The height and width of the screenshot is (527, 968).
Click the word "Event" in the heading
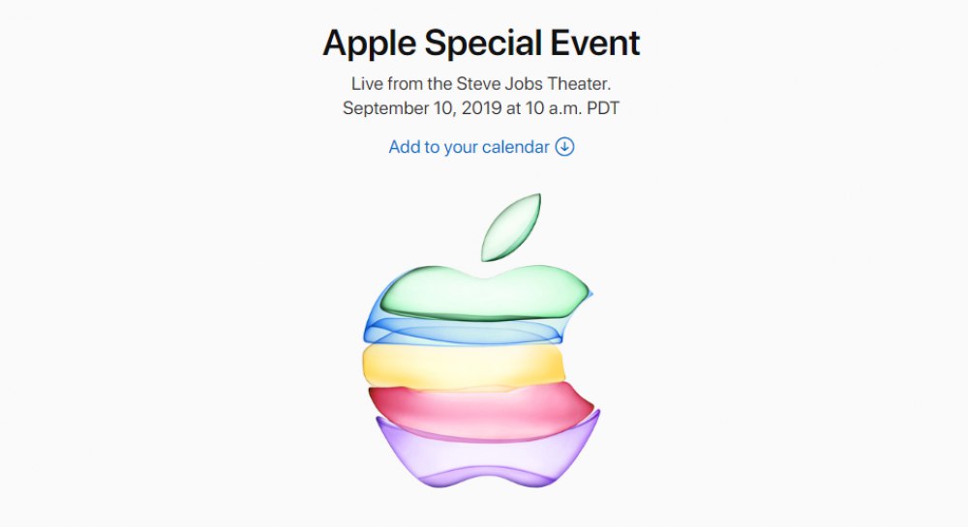click(x=597, y=43)
